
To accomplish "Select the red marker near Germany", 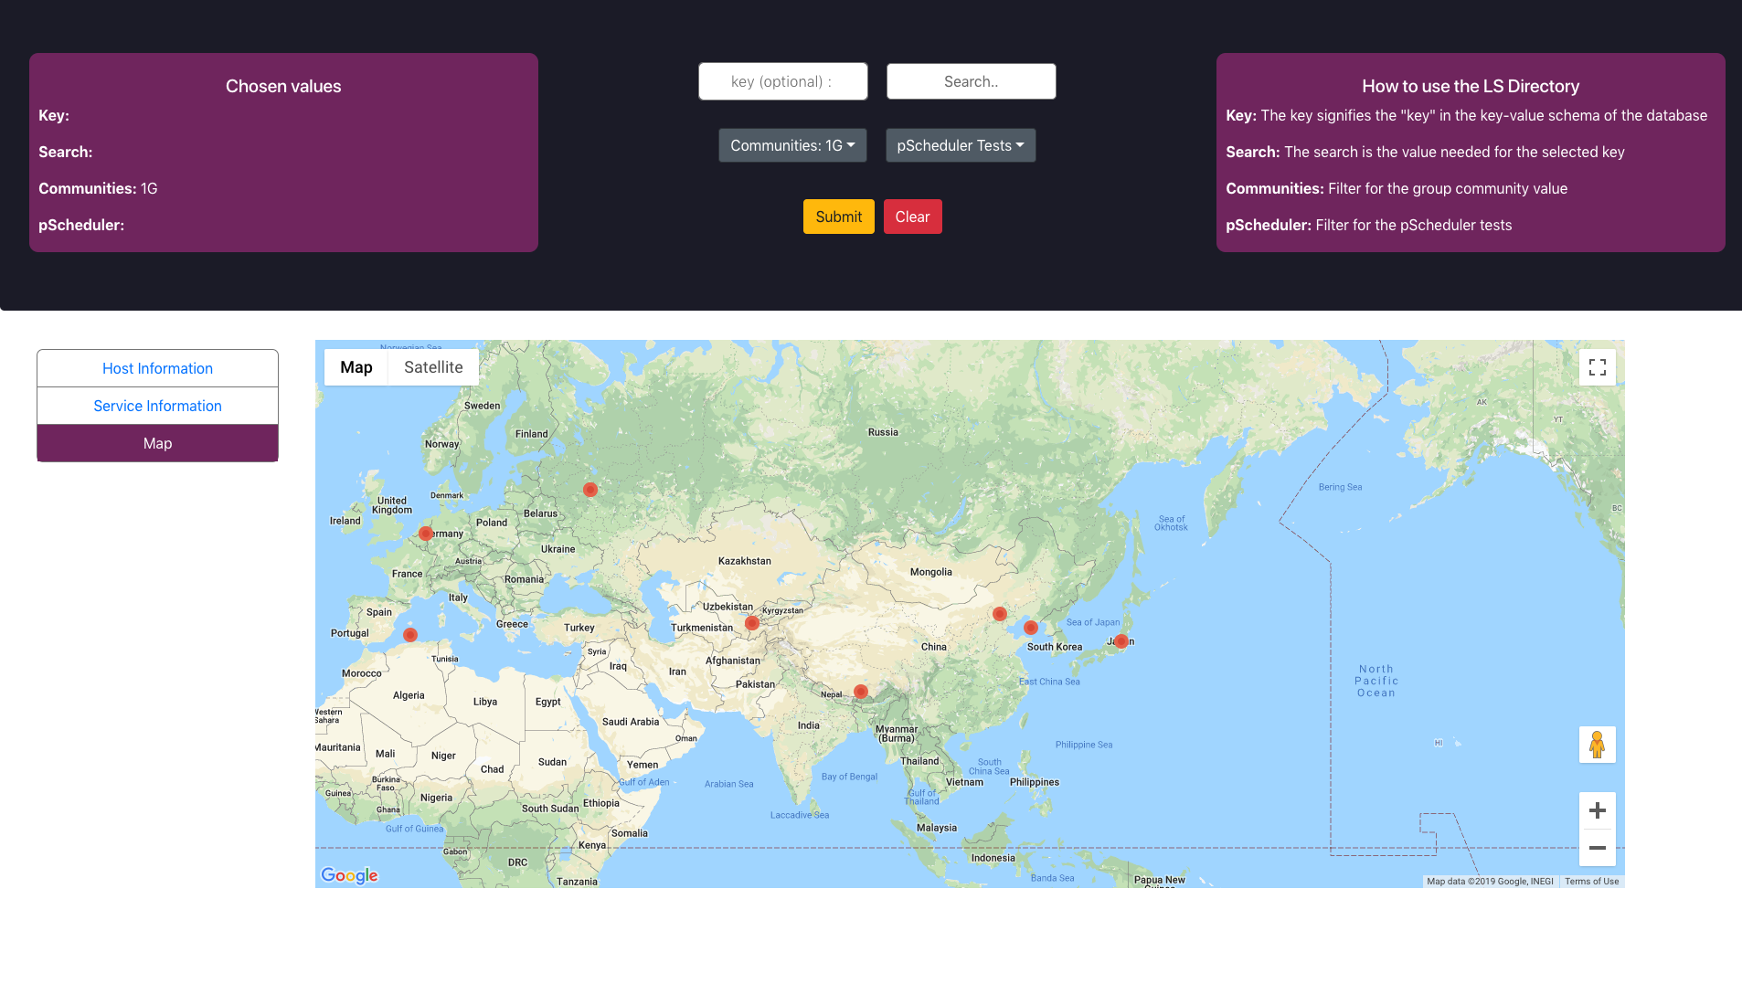I will pos(426,533).
